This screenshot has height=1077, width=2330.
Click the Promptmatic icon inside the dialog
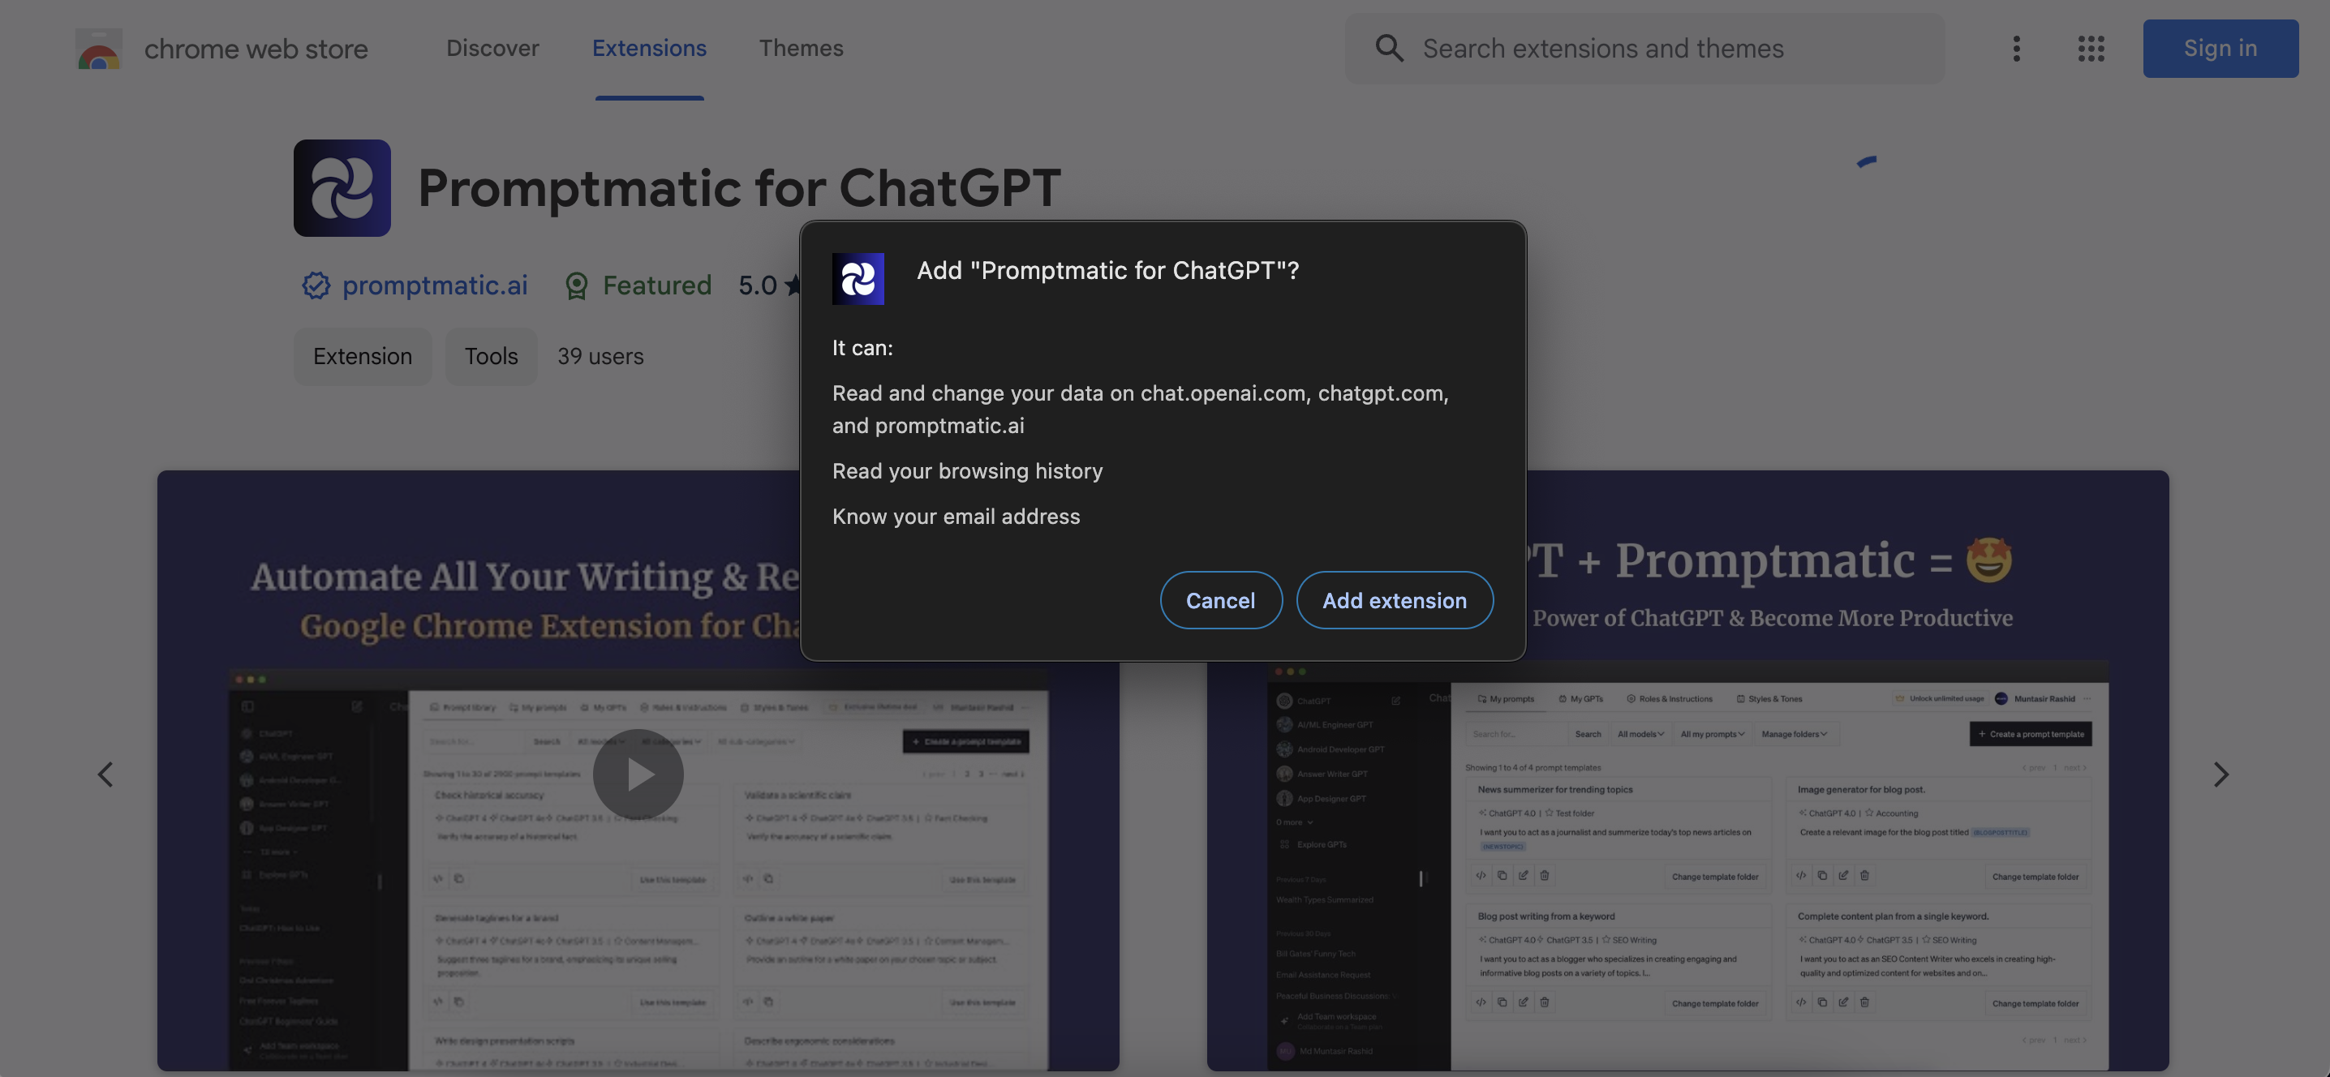[858, 278]
